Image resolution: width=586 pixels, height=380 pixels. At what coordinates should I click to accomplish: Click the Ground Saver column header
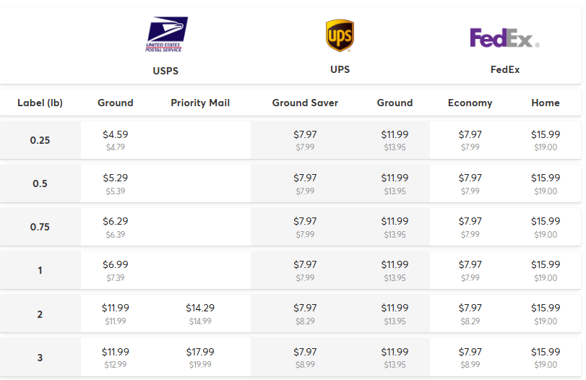[305, 103]
